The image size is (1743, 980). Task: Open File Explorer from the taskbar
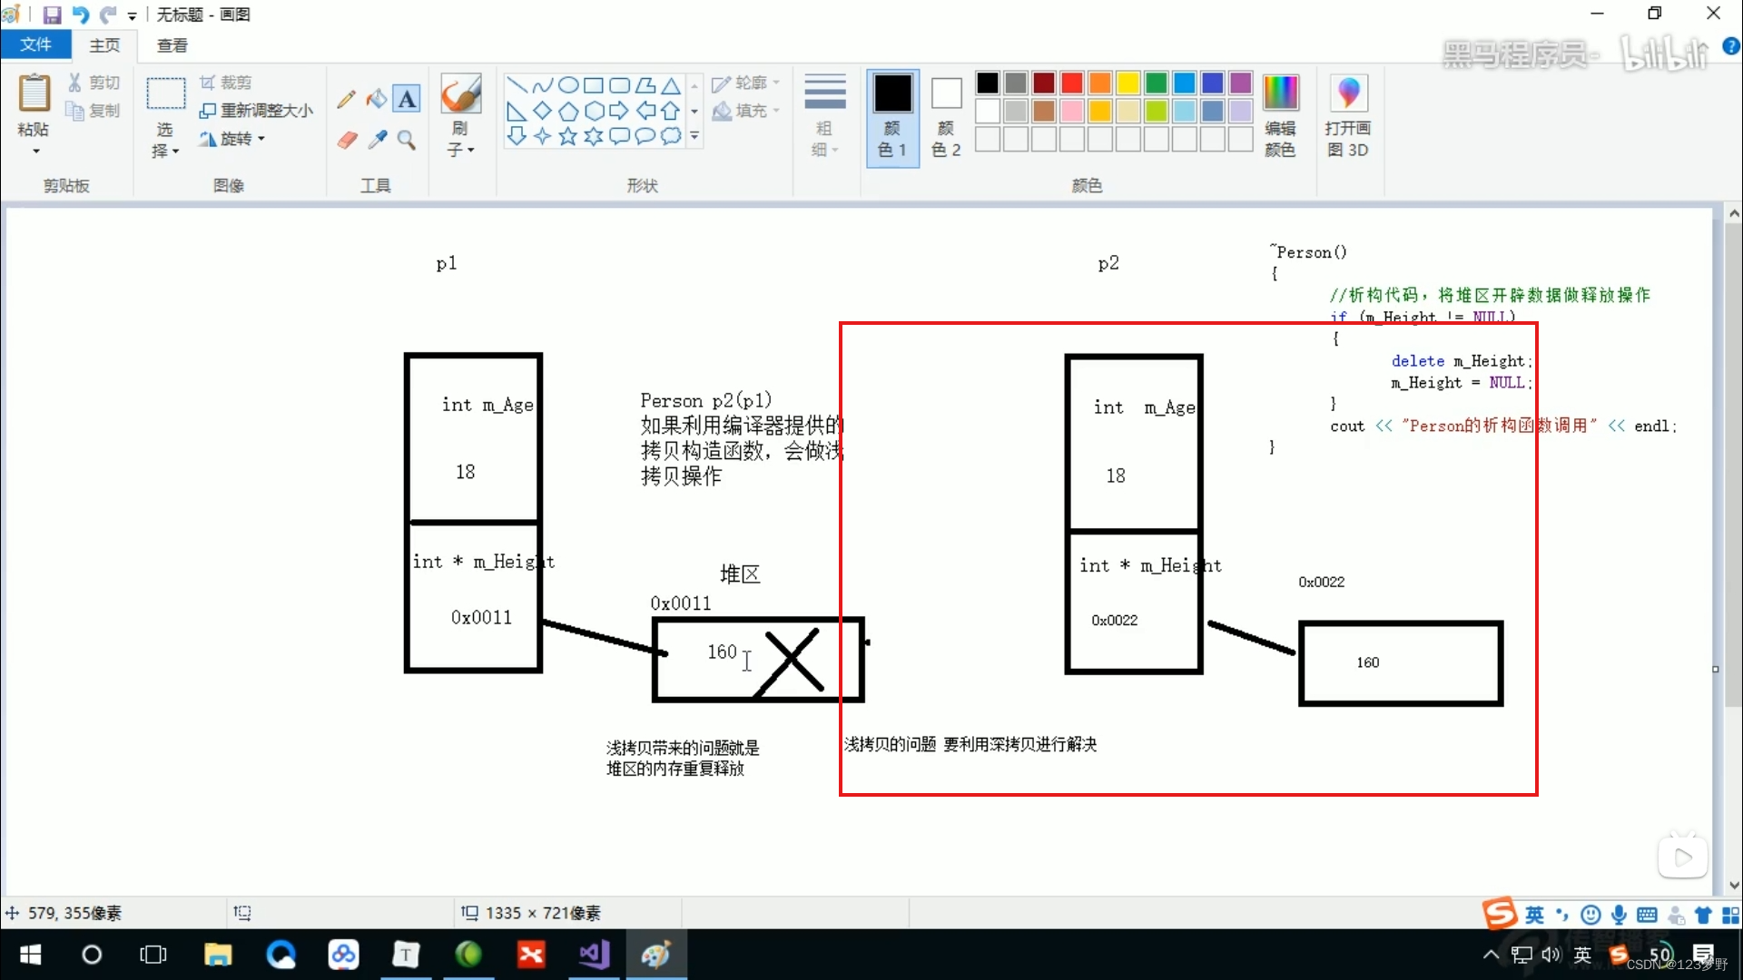(x=218, y=955)
